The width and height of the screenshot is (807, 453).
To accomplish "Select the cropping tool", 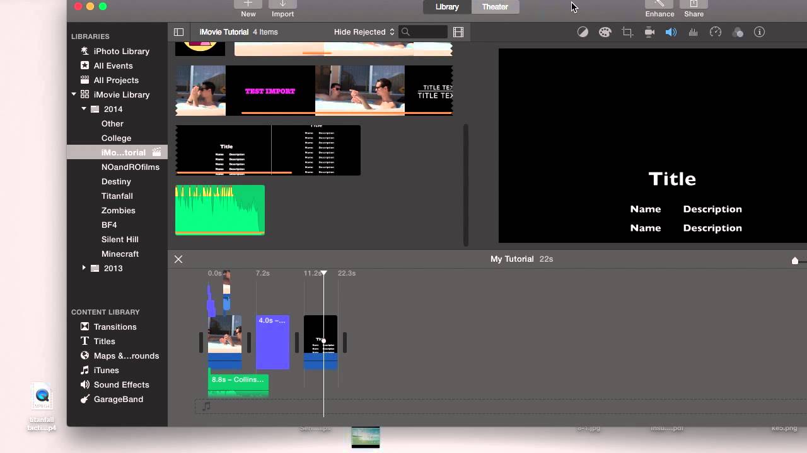I will point(627,32).
